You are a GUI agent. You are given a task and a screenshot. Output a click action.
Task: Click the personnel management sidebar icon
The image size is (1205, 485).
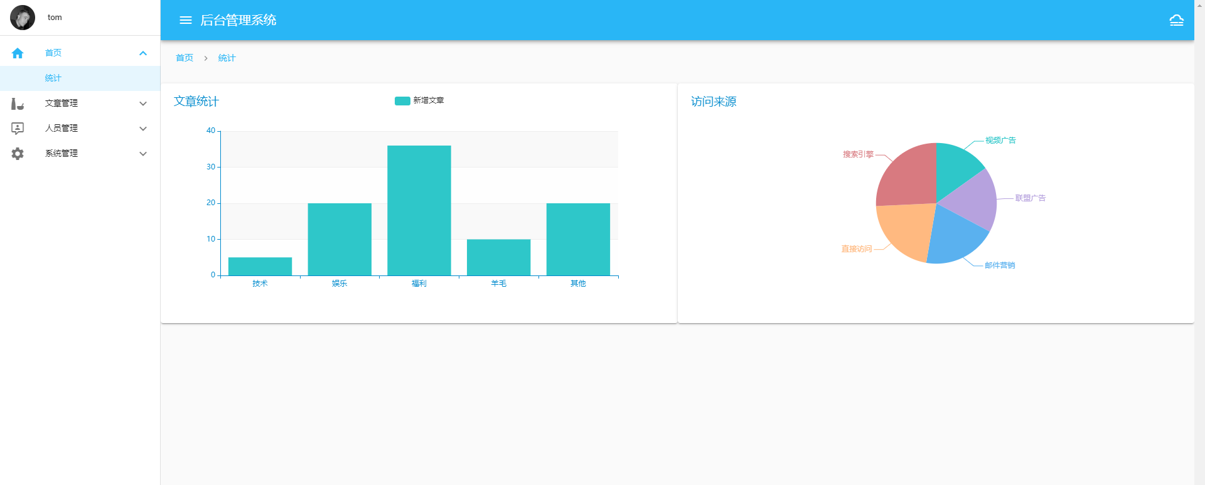[x=18, y=129]
